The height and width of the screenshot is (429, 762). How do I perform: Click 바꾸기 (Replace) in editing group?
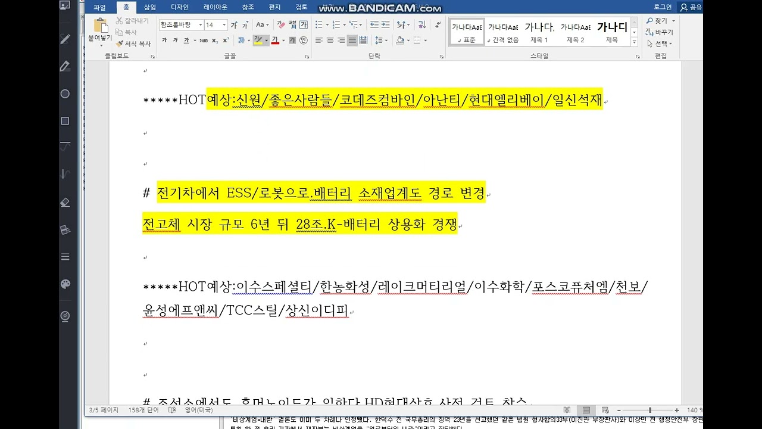[x=660, y=32]
